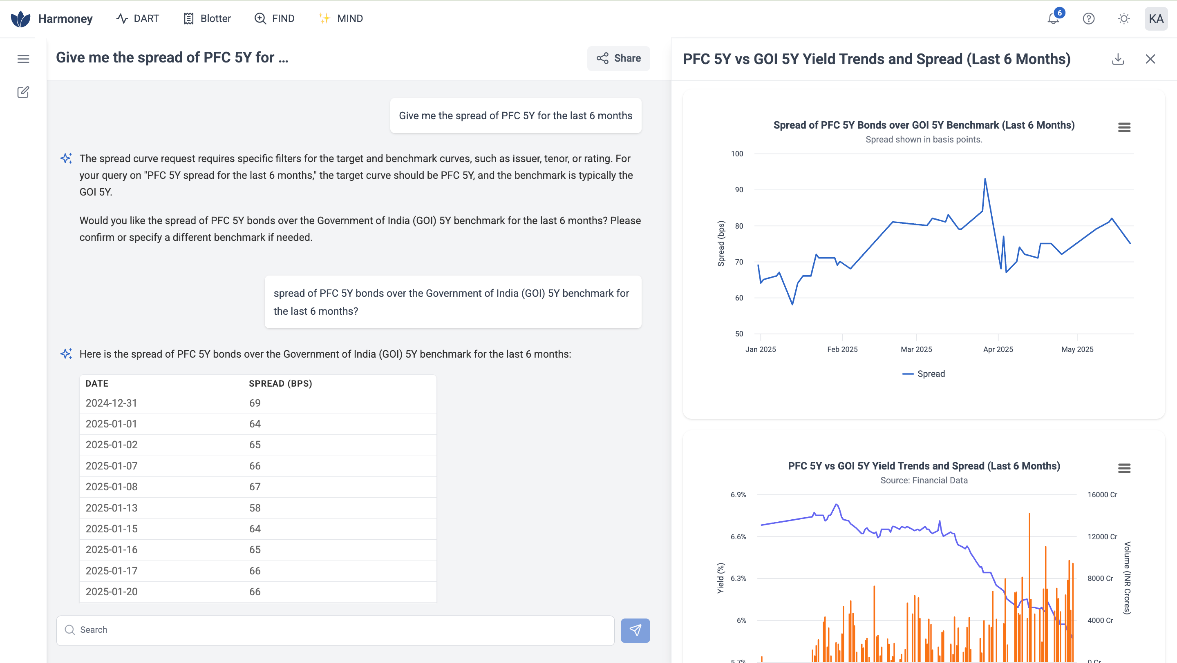This screenshot has width=1177, height=663.
Task: Click the first assistant response sparkle icon
Action: pos(66,159)
